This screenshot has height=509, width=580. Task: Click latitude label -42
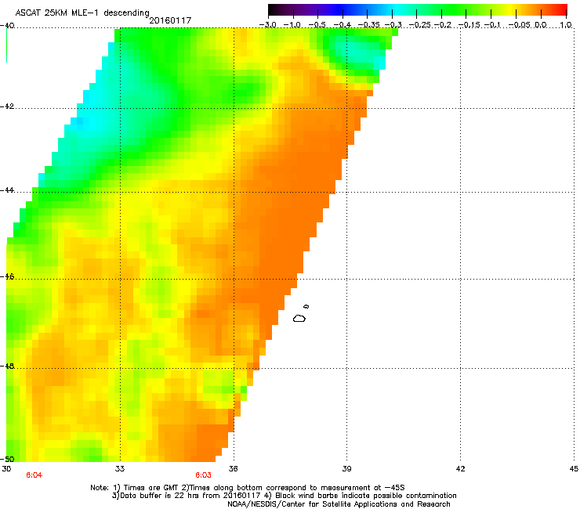(x=7, y=106)
